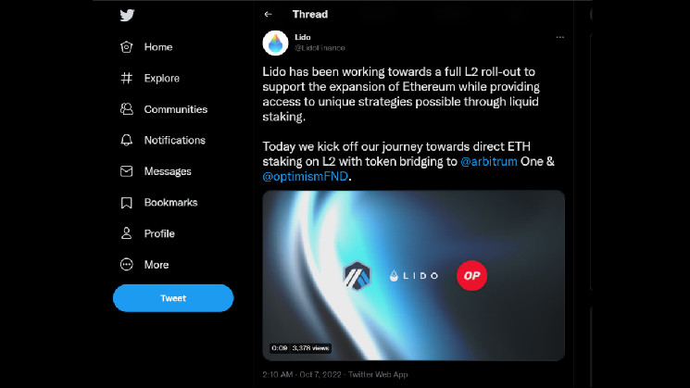The width and height of the screenshot is (690, 388).
Task: Play the Lido L2 video thumbnail
Action: tap(414, 275)
